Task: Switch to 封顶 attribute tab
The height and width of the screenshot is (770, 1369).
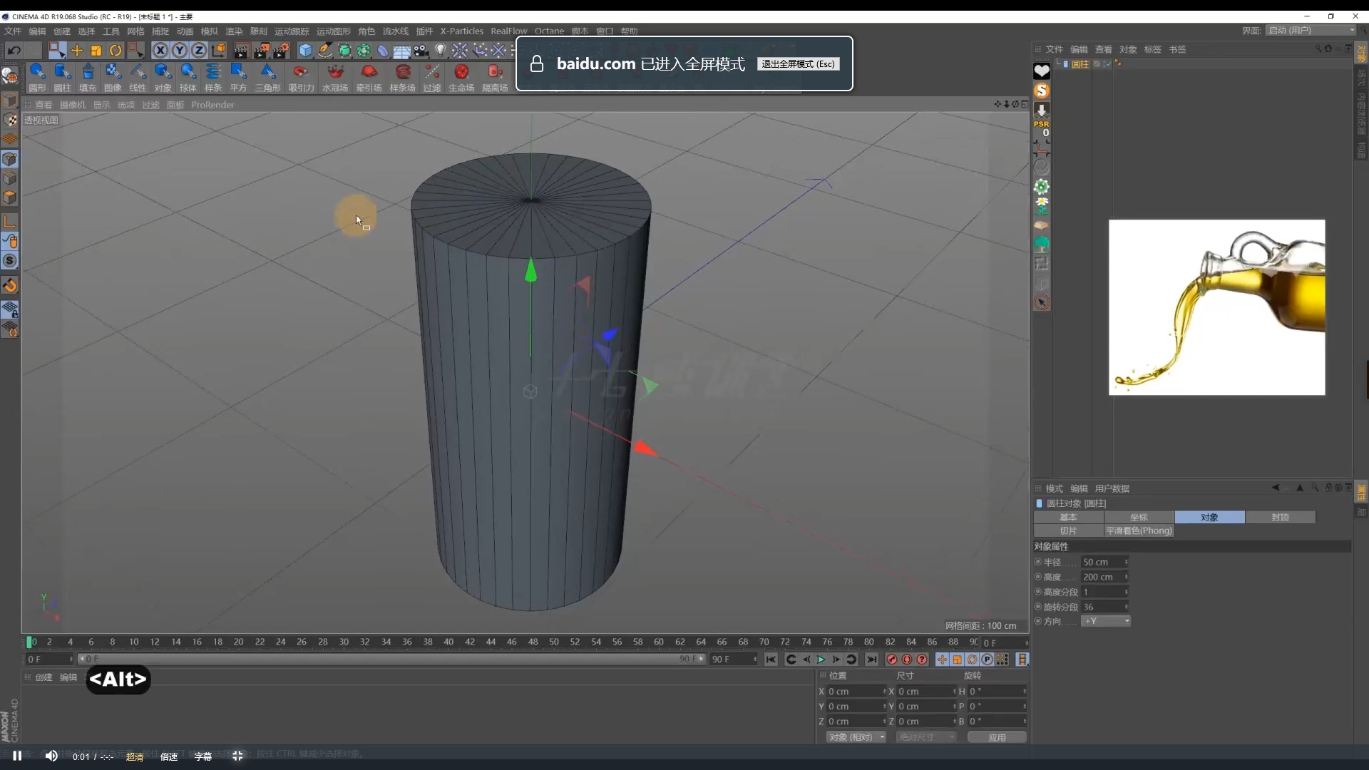Action: coord(1280,517)
